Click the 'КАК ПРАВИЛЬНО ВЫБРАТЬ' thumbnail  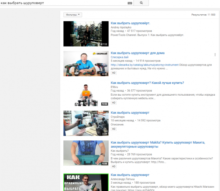pos(86,182)
